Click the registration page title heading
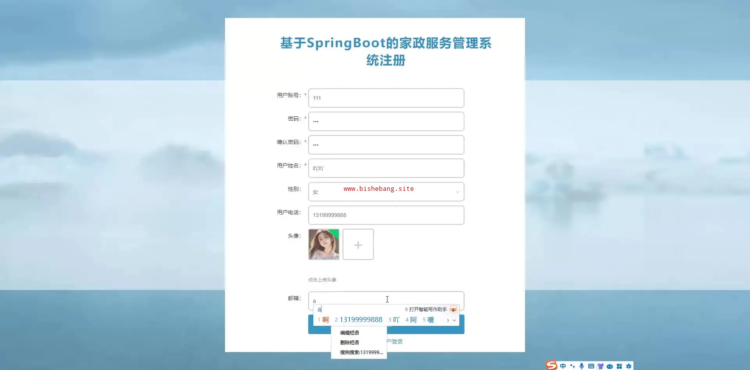 (x=386, y=52)
